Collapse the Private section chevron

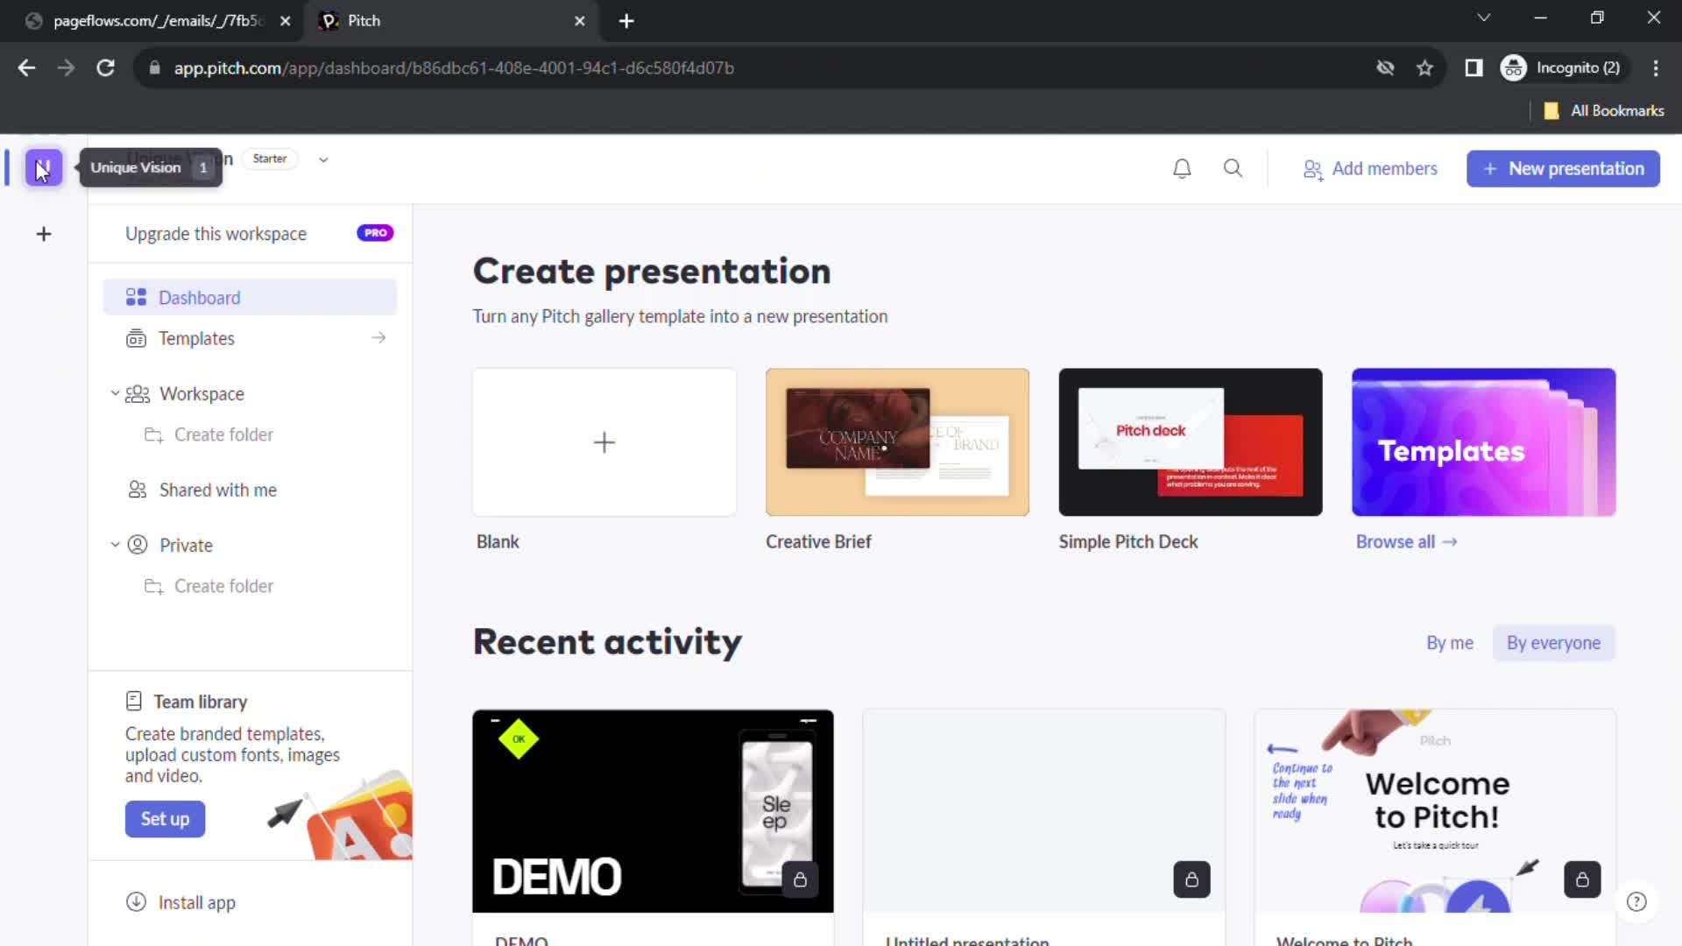[116, 545]
